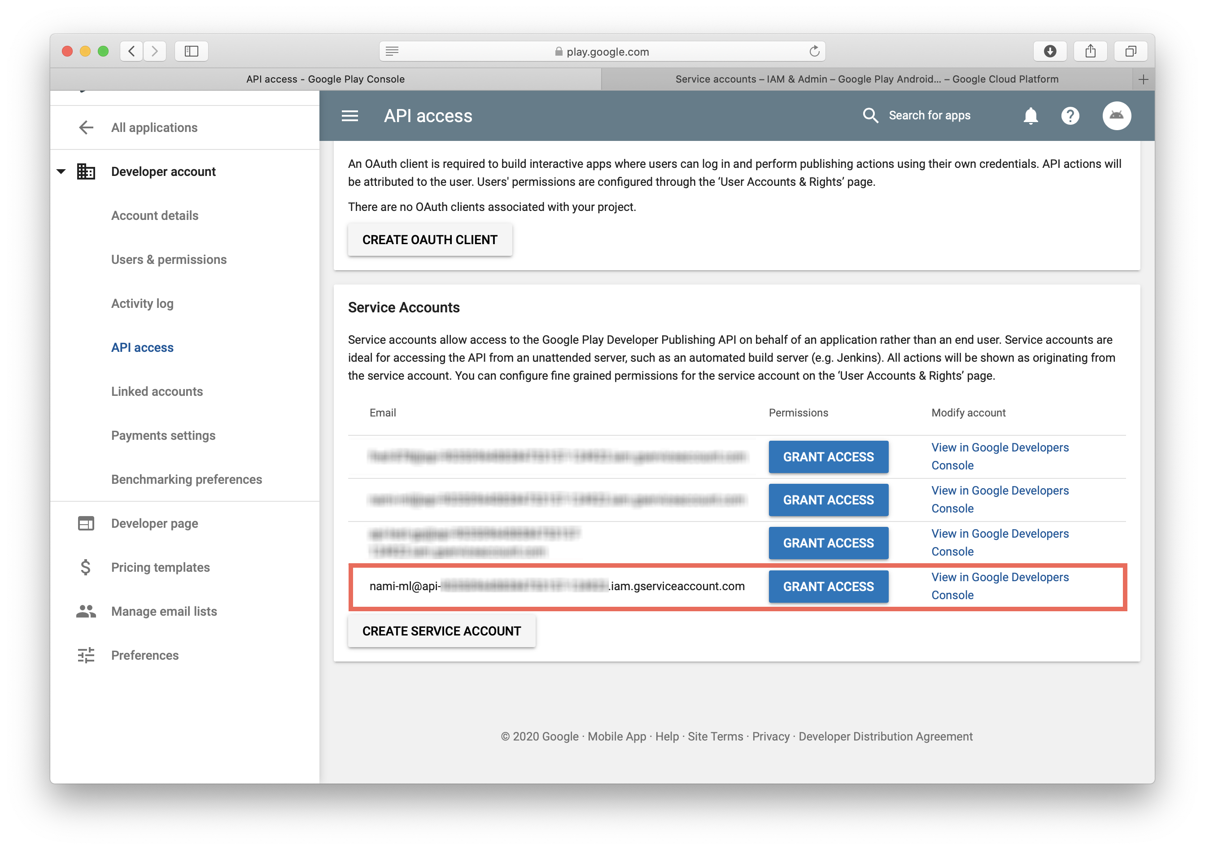Click Create OAuth Client button
The width and height of the screenshot is (1205, 850).
pos(429,240)
